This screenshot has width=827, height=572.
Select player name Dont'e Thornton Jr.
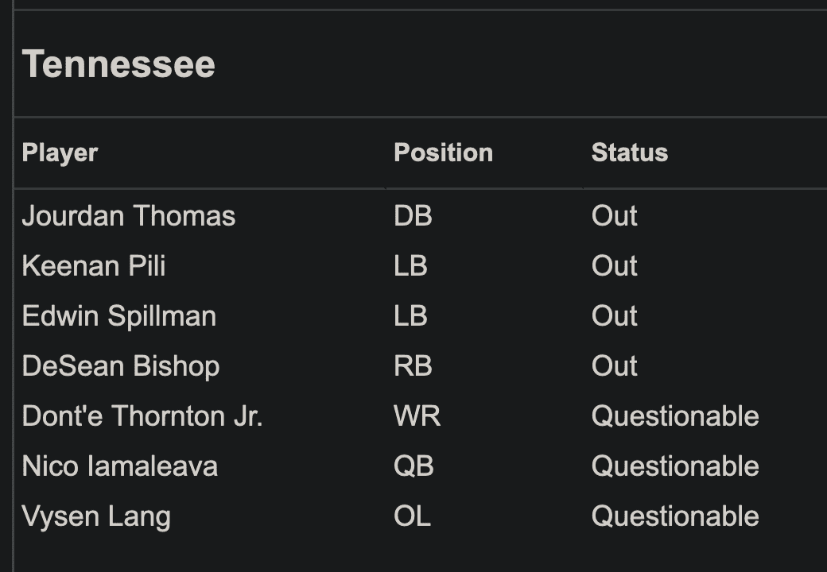pos(142,416)
